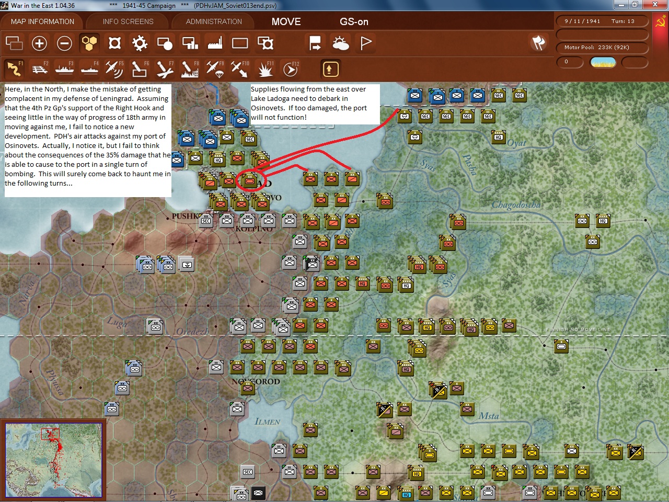This screenshot has height=502, width=669.
Task: Click the flag with arrow icon
Action: (x=315, y=43)
